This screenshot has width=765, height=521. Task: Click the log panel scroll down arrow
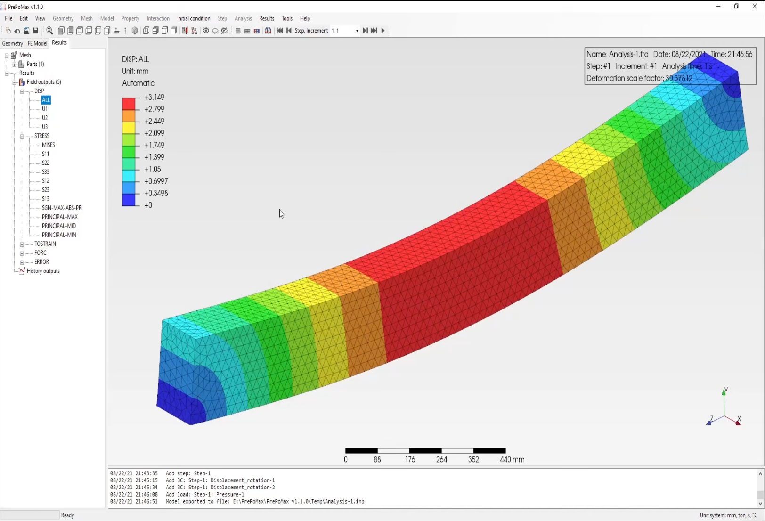point(760,504)
